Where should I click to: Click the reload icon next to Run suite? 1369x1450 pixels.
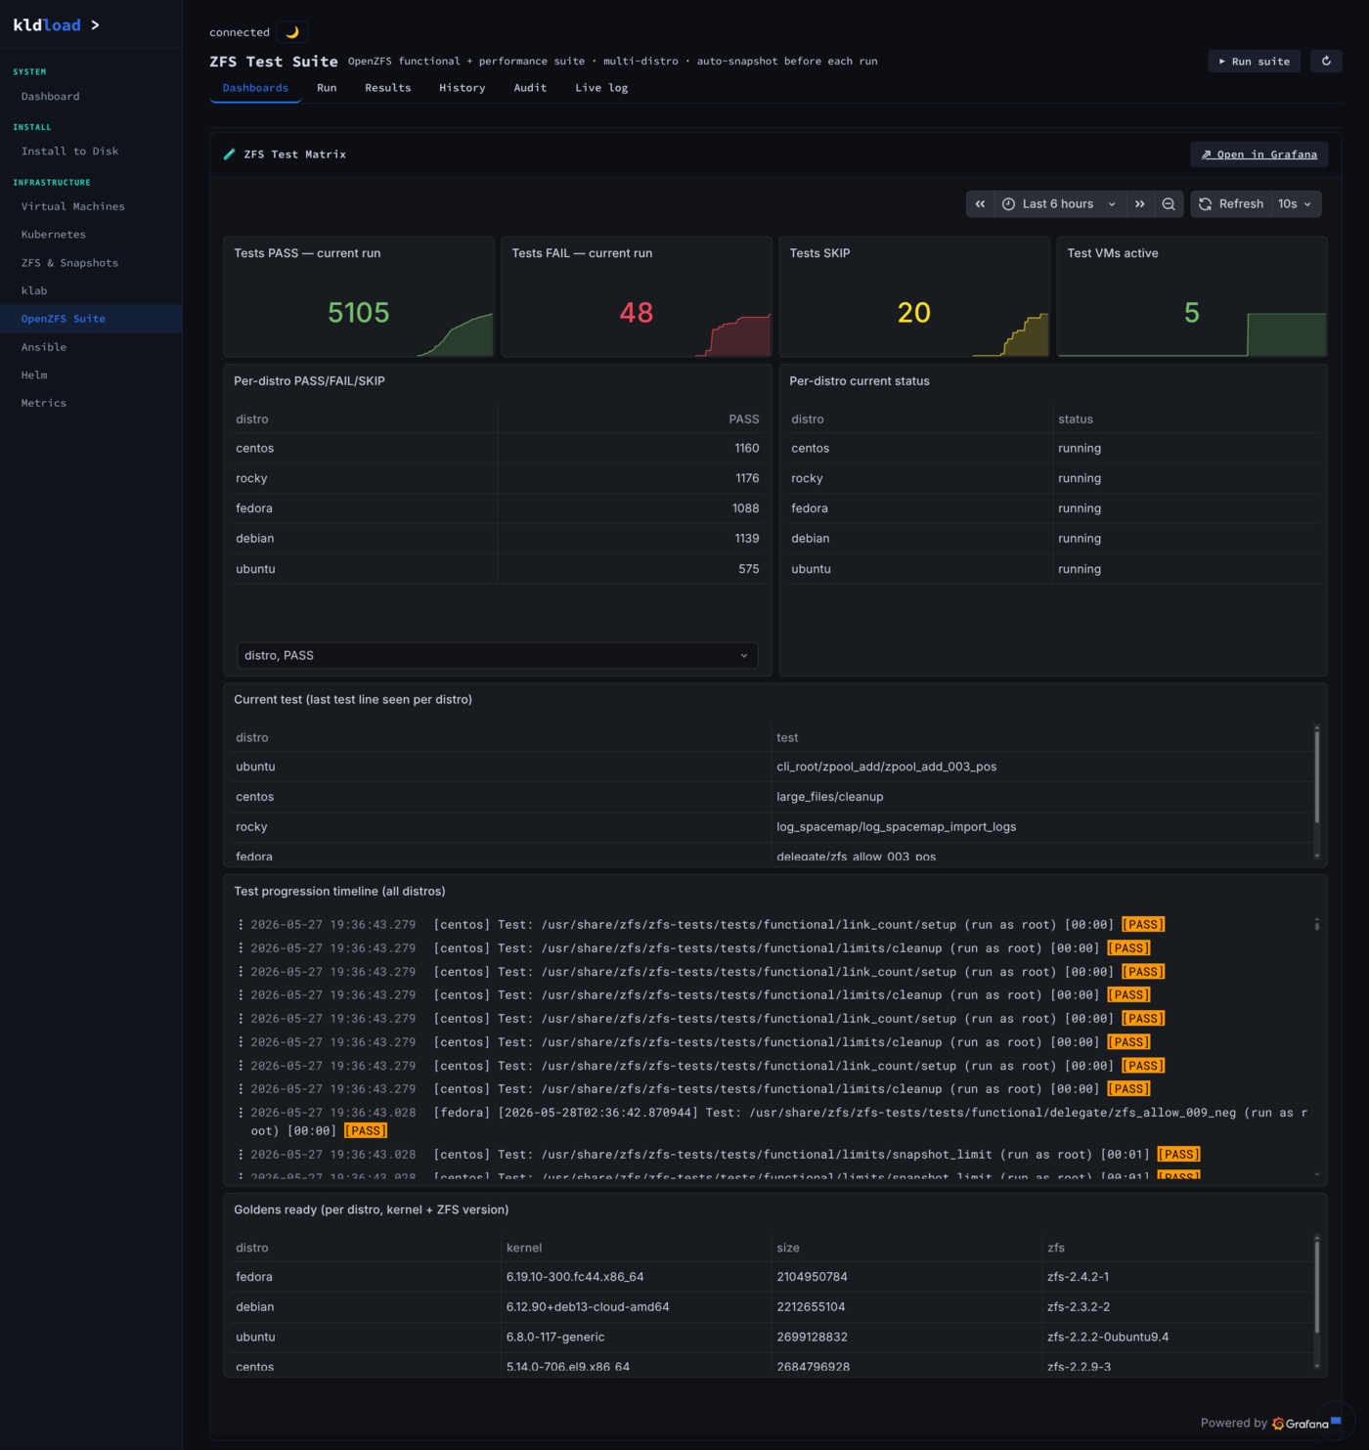click(x=1326, y=62)
